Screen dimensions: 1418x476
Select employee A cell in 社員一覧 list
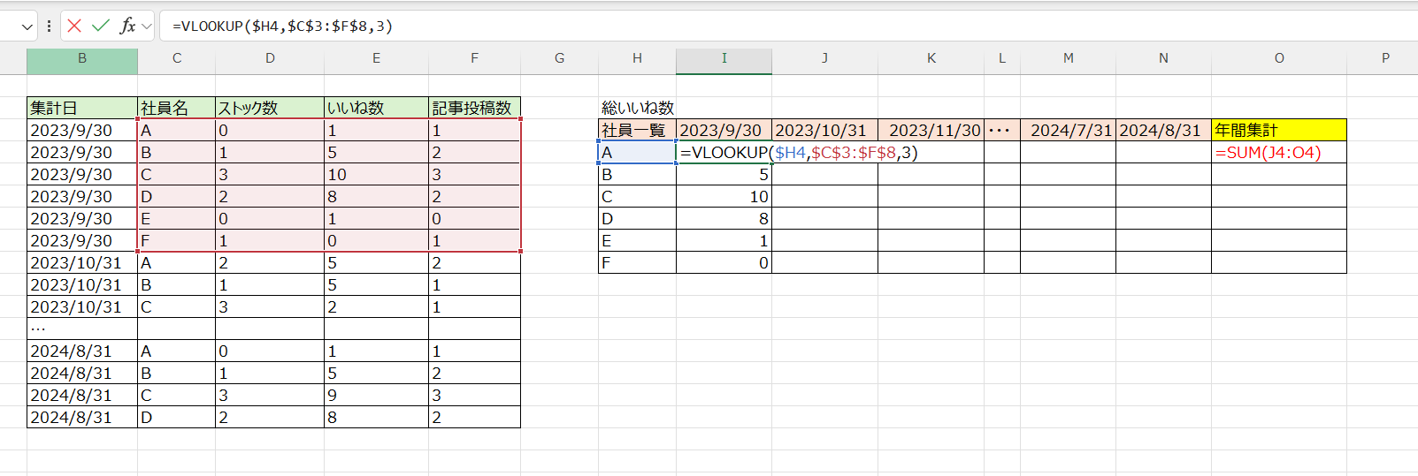pyautogui.click(x=637, y=152)
